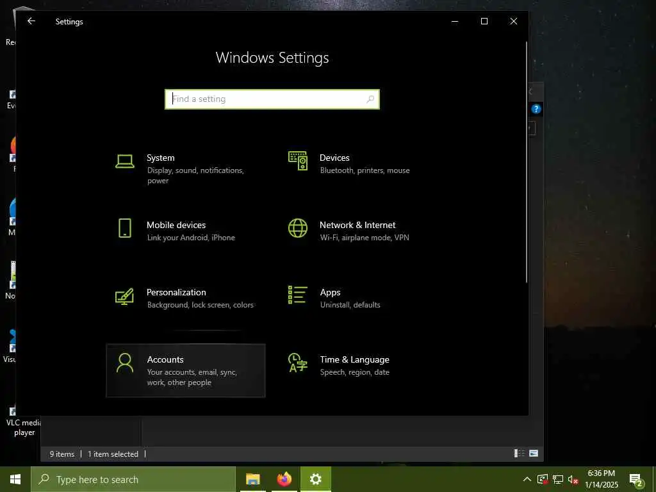Click the Settings window vertical scrollbar
This screenshot has width=656, height=492.
pos(527,162)
